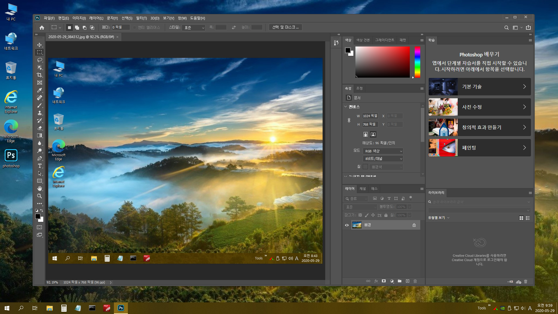This screenshot has width=558, height=314.
Task: Delete layer with the Layers trash icon
Action: (x=415, y=281)
